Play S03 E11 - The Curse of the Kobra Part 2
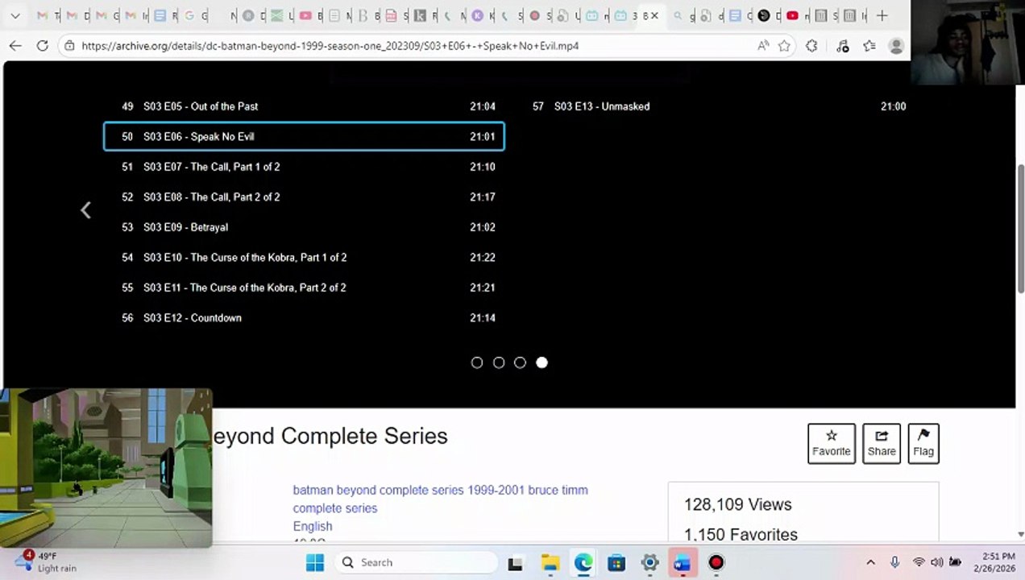This screenshot has width=1025, height=580. pyautogui.click(x=305, y=288)
